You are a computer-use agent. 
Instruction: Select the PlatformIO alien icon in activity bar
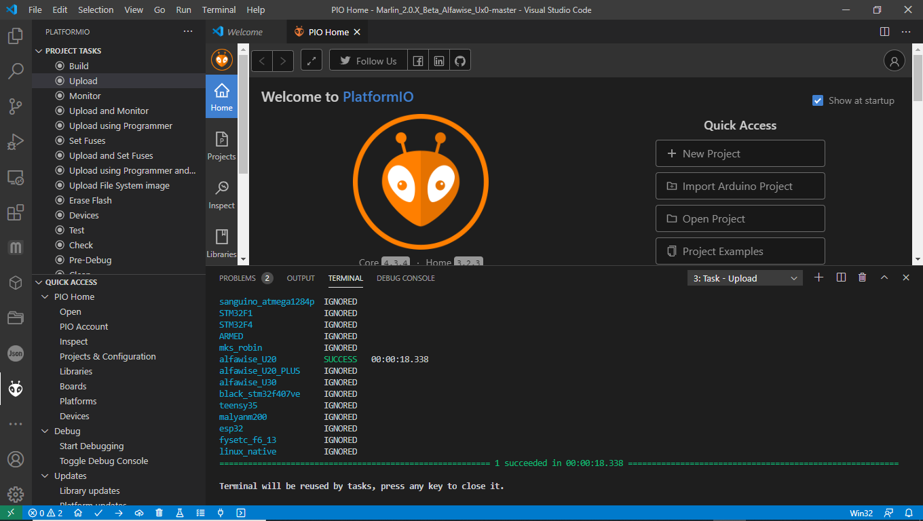pos(16,389)
